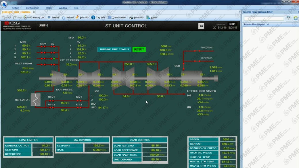
Task: Click the CONTROL OUTPUT value 94.2
Action: [45, 146]
